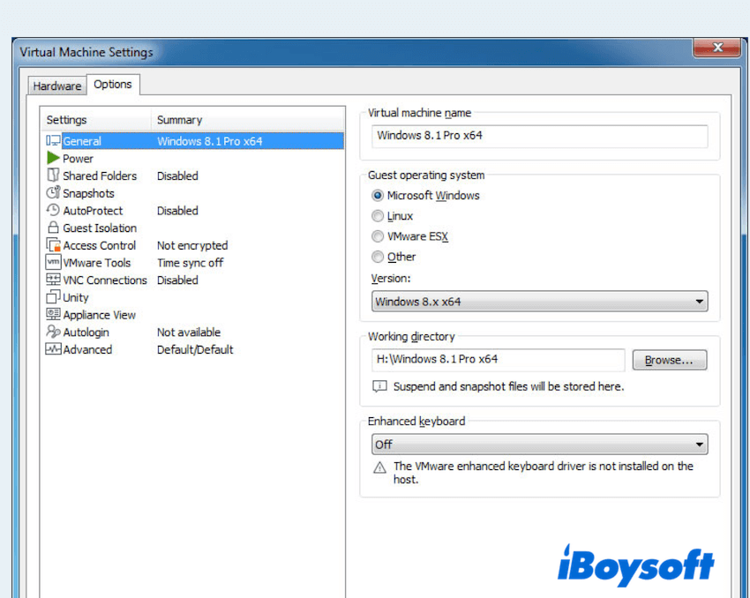750x598 pixels.
Task: Click the green Power play icon
Action: point(53,158)
